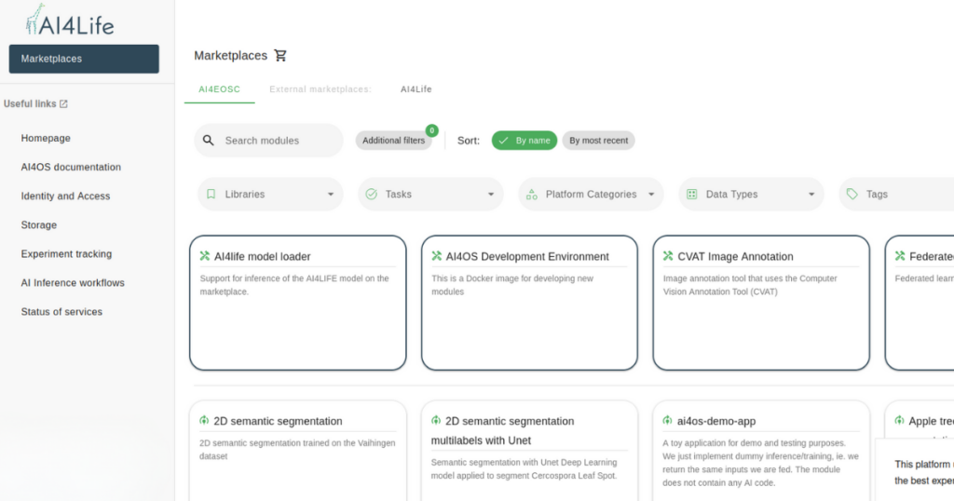Open the CVAT Image Annotation card

point(760,303)
